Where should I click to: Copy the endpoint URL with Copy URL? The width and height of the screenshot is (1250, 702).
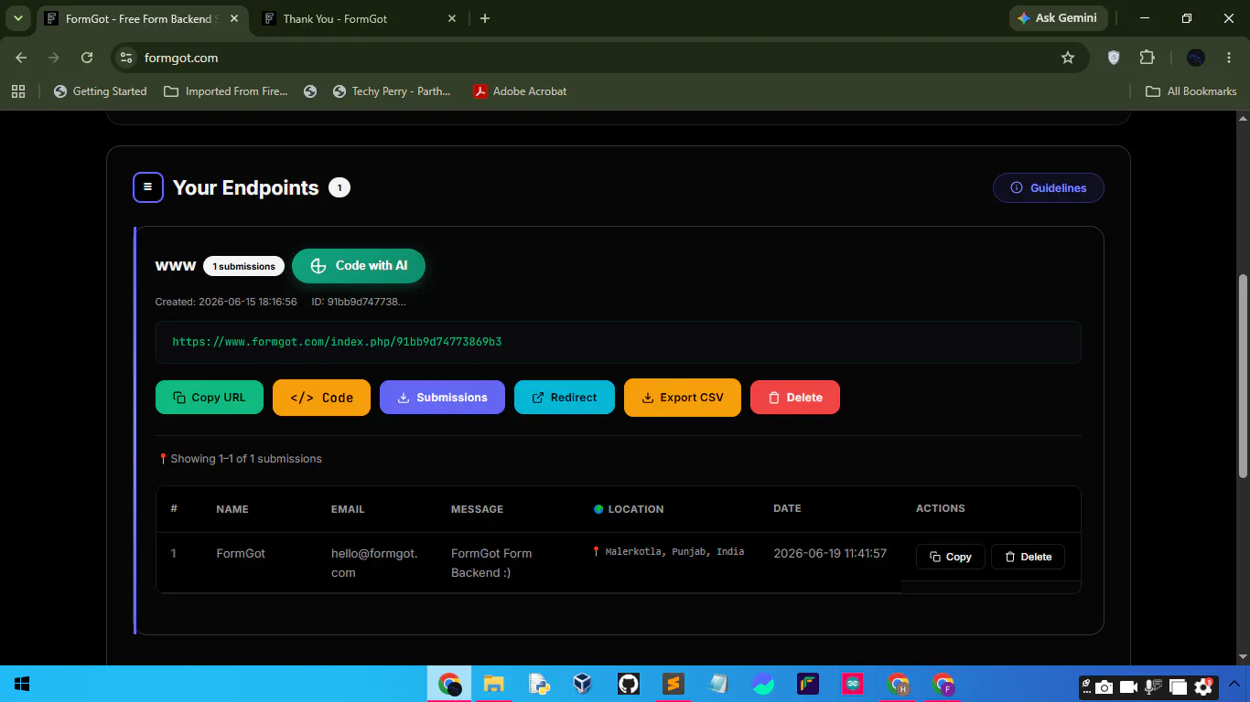coord(210,398)
